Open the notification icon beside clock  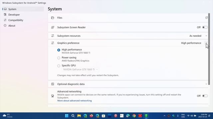tap(209, 116)
